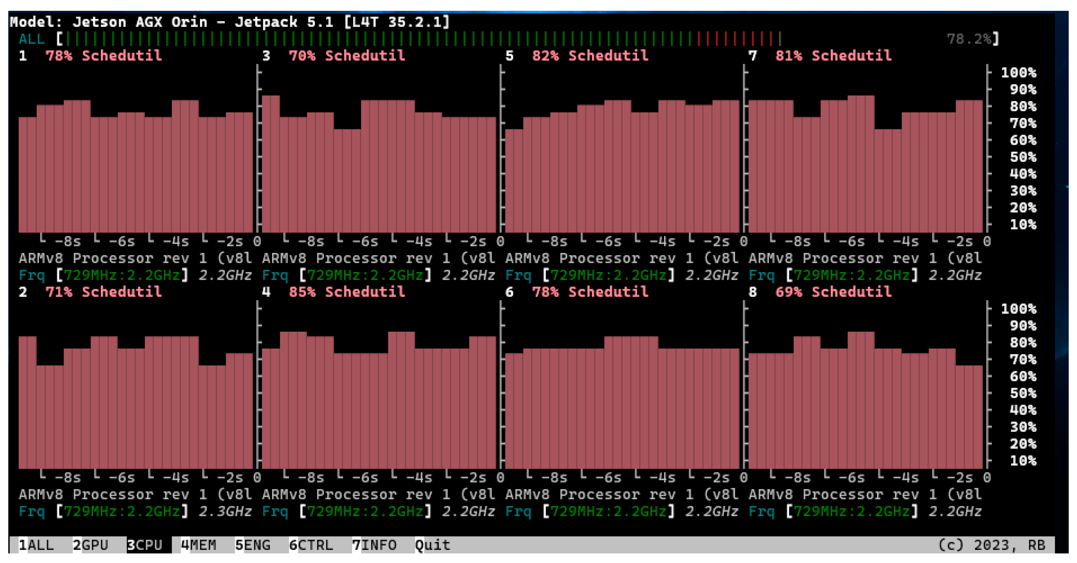Go to the 7INFO tab
Viewport: 1077px width, 563px height.
374,545
